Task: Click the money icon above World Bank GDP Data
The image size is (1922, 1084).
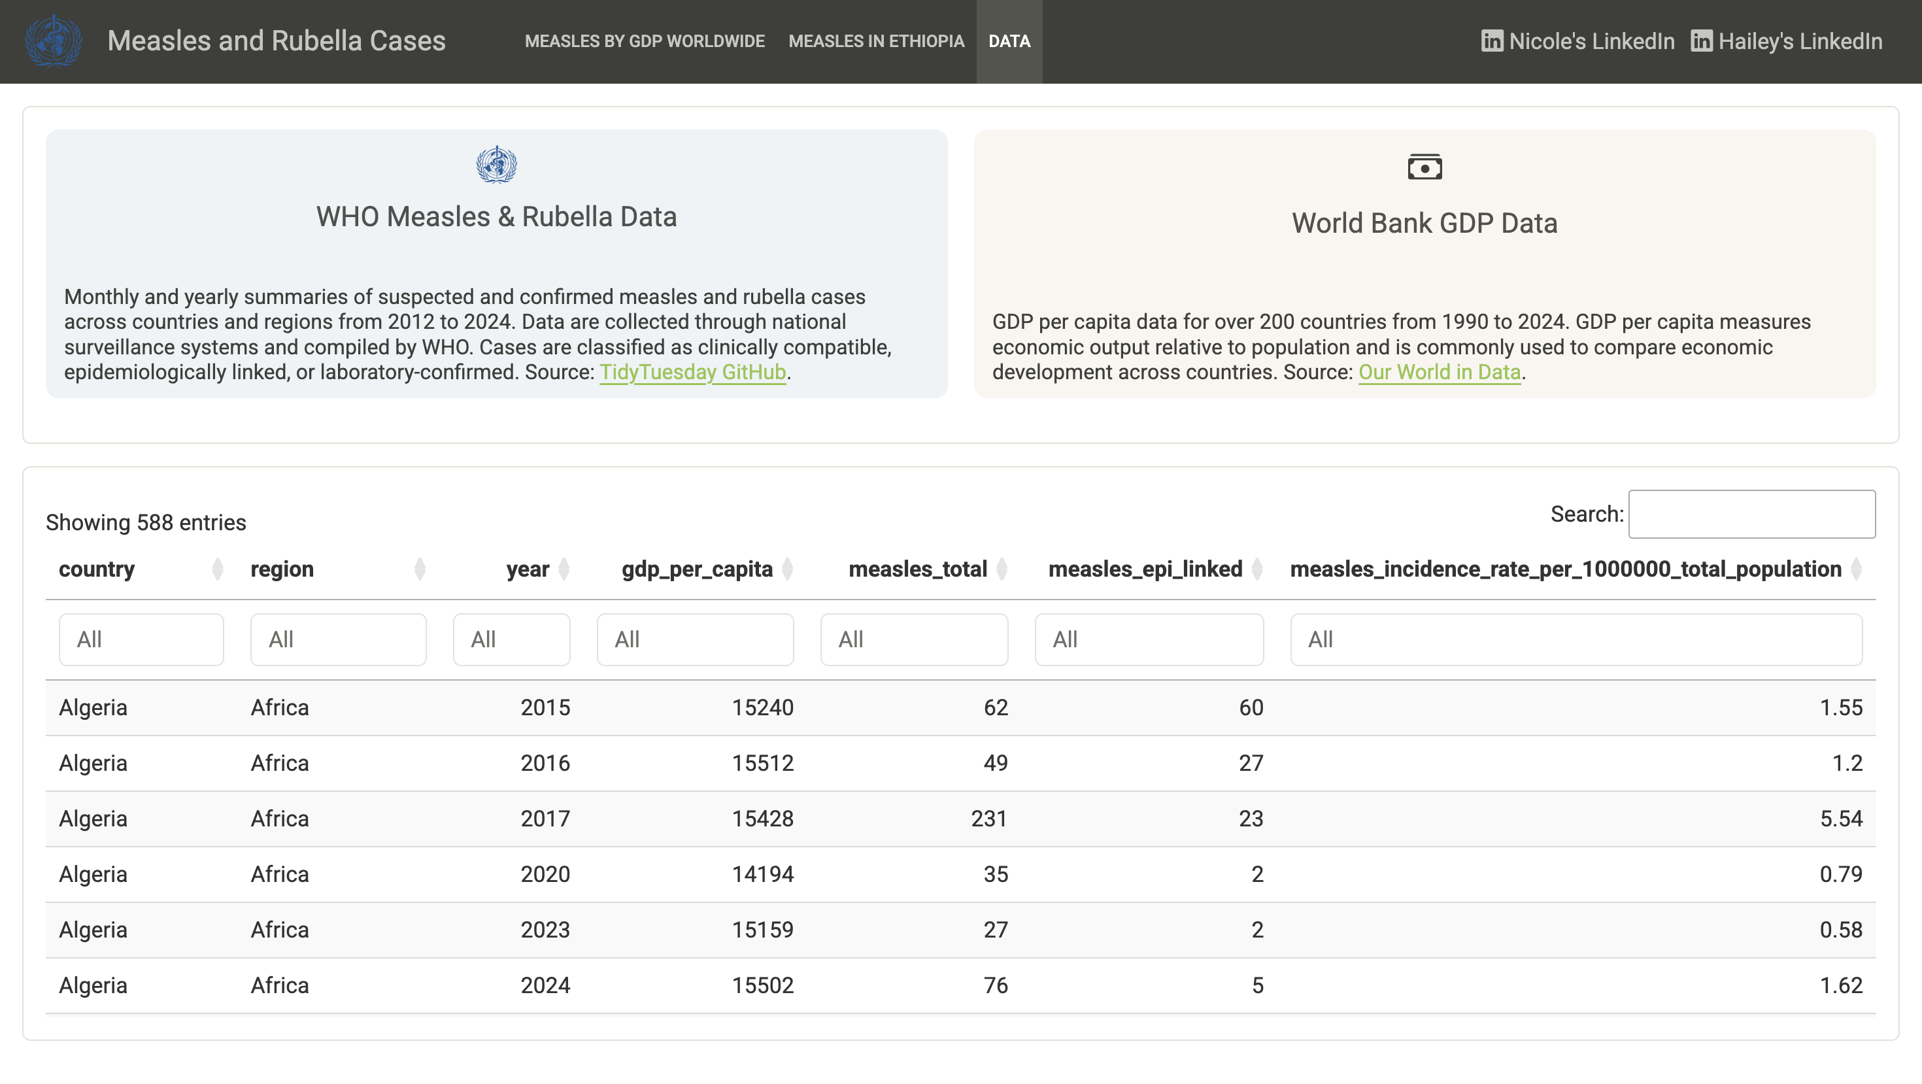Action: click(1425, 167)
